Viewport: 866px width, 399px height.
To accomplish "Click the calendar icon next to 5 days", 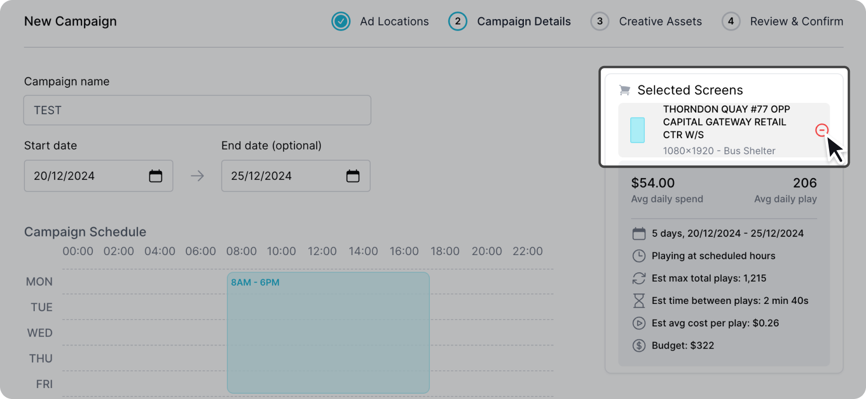I will pyautogui.click(x=639, y=234).
